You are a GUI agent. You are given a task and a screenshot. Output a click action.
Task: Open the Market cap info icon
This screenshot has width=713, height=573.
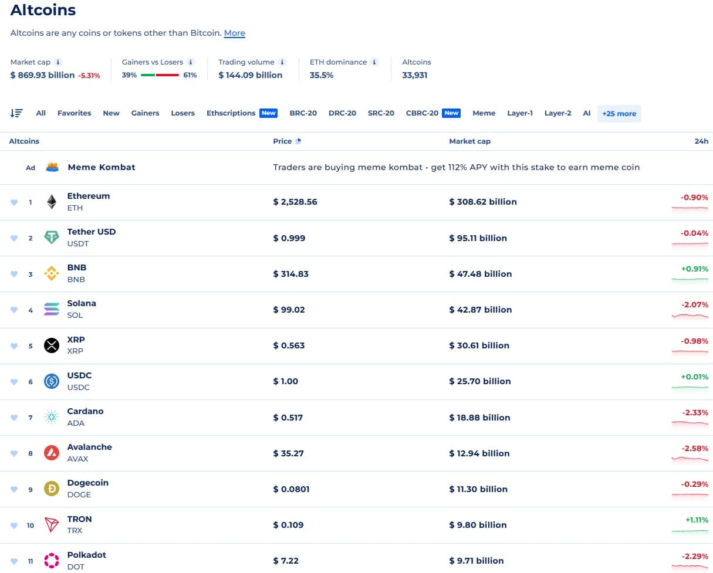58,62
